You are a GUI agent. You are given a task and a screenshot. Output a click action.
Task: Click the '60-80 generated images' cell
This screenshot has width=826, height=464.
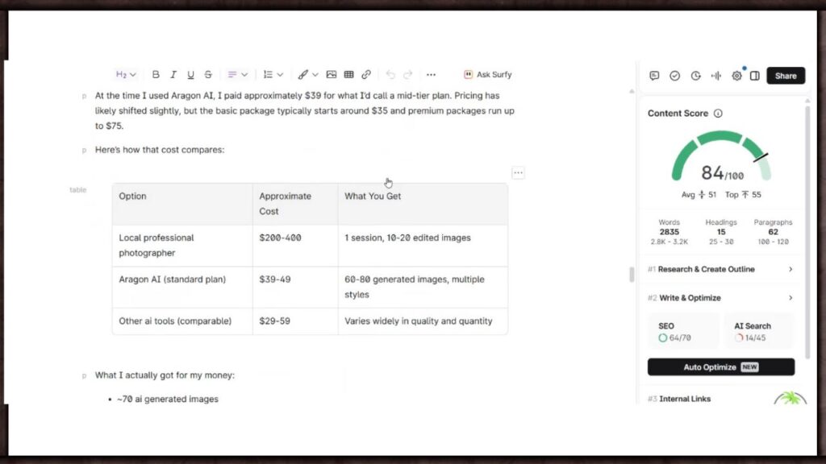(x=423, y=288)
